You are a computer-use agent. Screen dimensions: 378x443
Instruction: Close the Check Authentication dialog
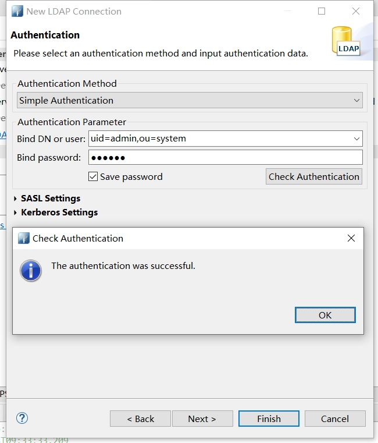pos(351,238)
